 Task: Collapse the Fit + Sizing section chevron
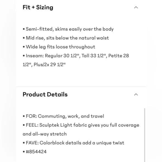[x=136, y=8]
